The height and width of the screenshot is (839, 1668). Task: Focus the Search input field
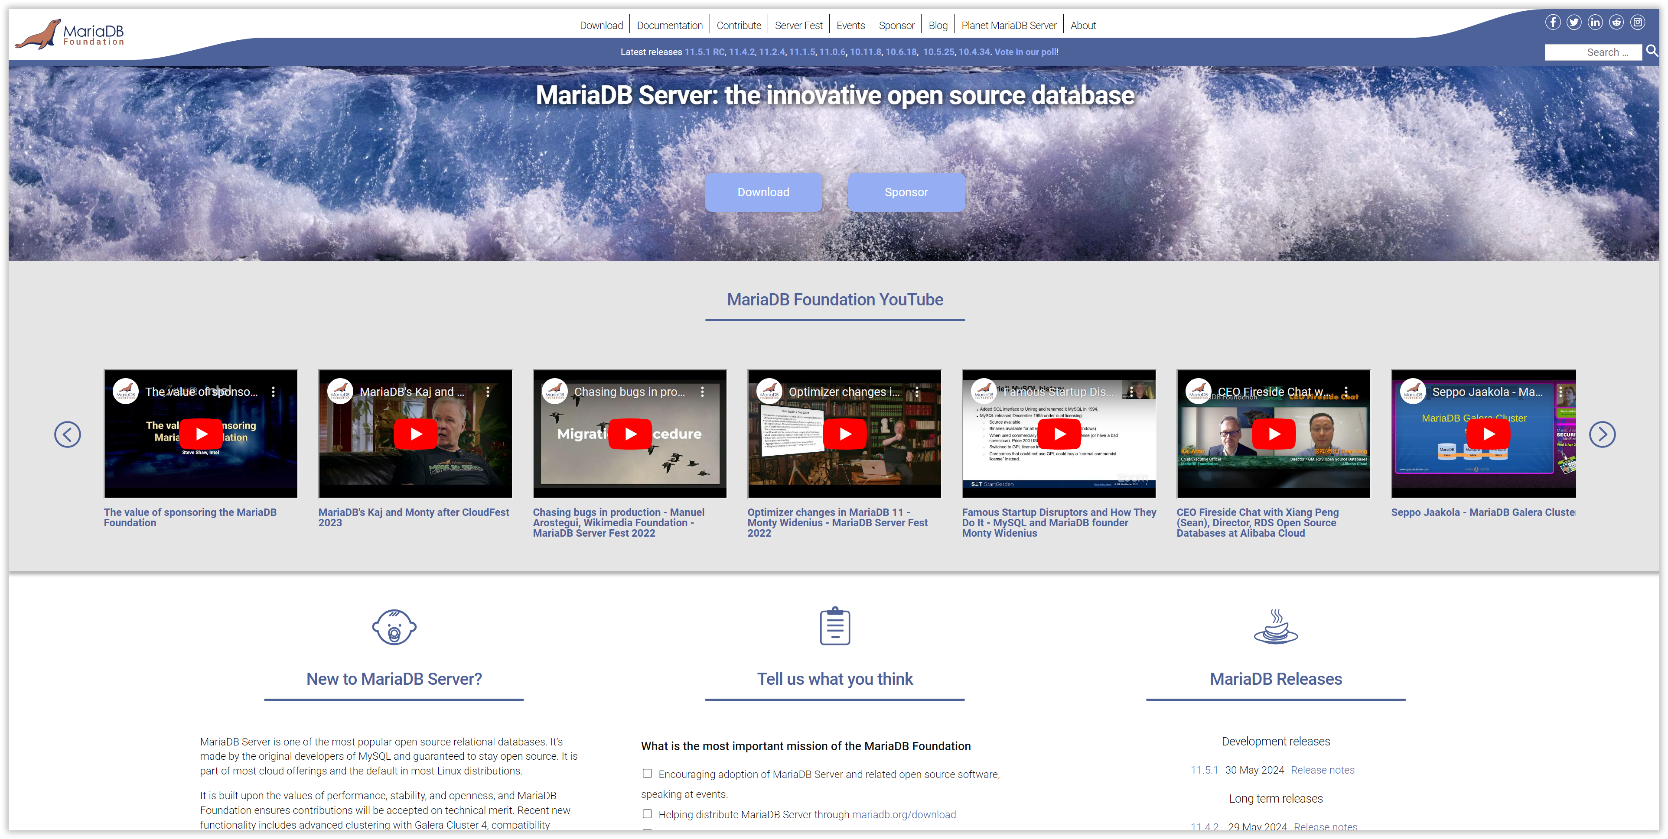(x=1593, y=52)
